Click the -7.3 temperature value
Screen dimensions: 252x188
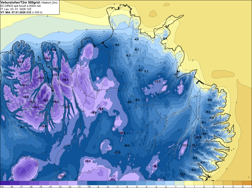[146, 71]
